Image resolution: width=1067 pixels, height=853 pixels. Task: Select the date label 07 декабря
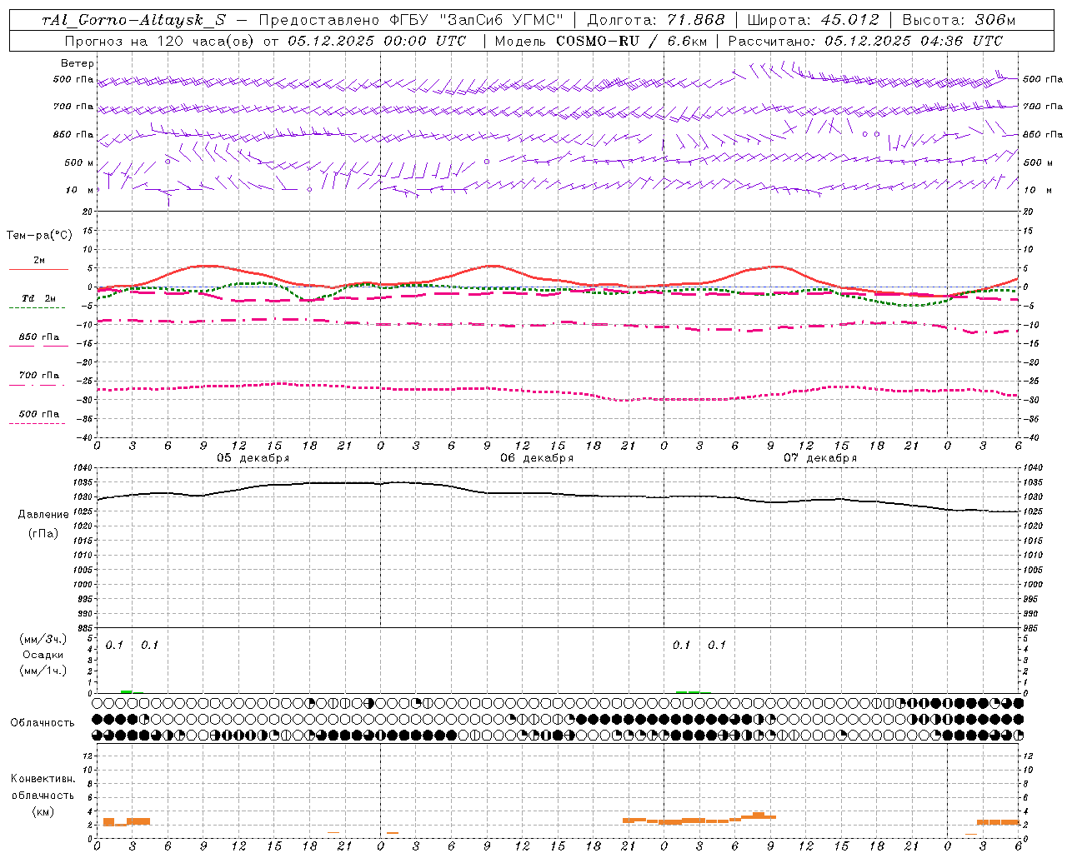[x=820, y=458]
